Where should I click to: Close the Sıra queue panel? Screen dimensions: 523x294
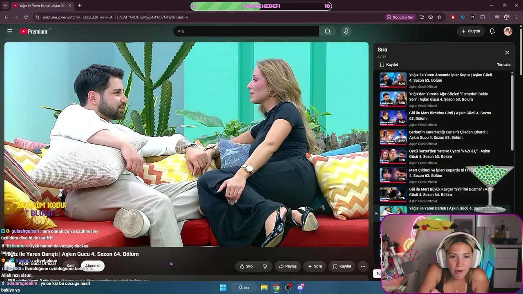click(507, 53)
